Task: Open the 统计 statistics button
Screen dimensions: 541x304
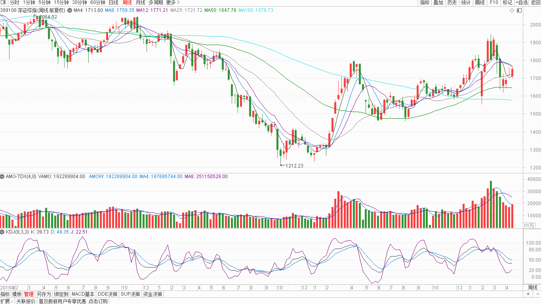Action: [x=466, y=3]
